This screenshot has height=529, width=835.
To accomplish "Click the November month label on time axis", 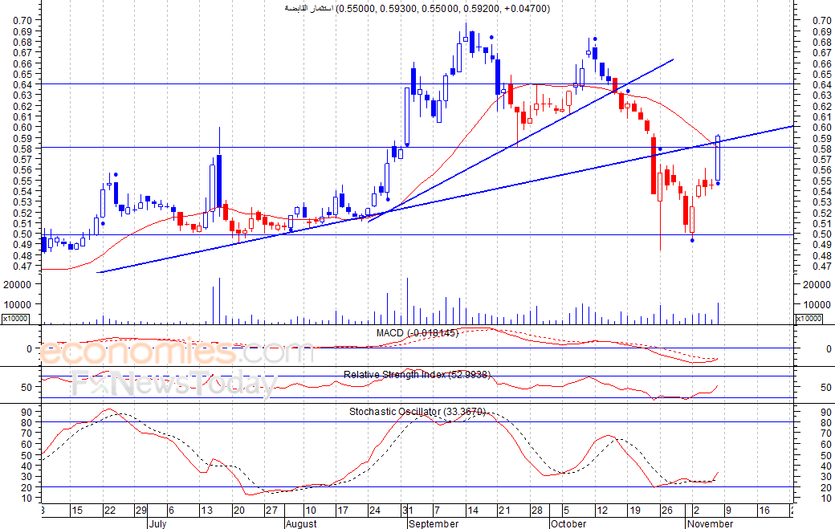I will (x=711, y=523).
